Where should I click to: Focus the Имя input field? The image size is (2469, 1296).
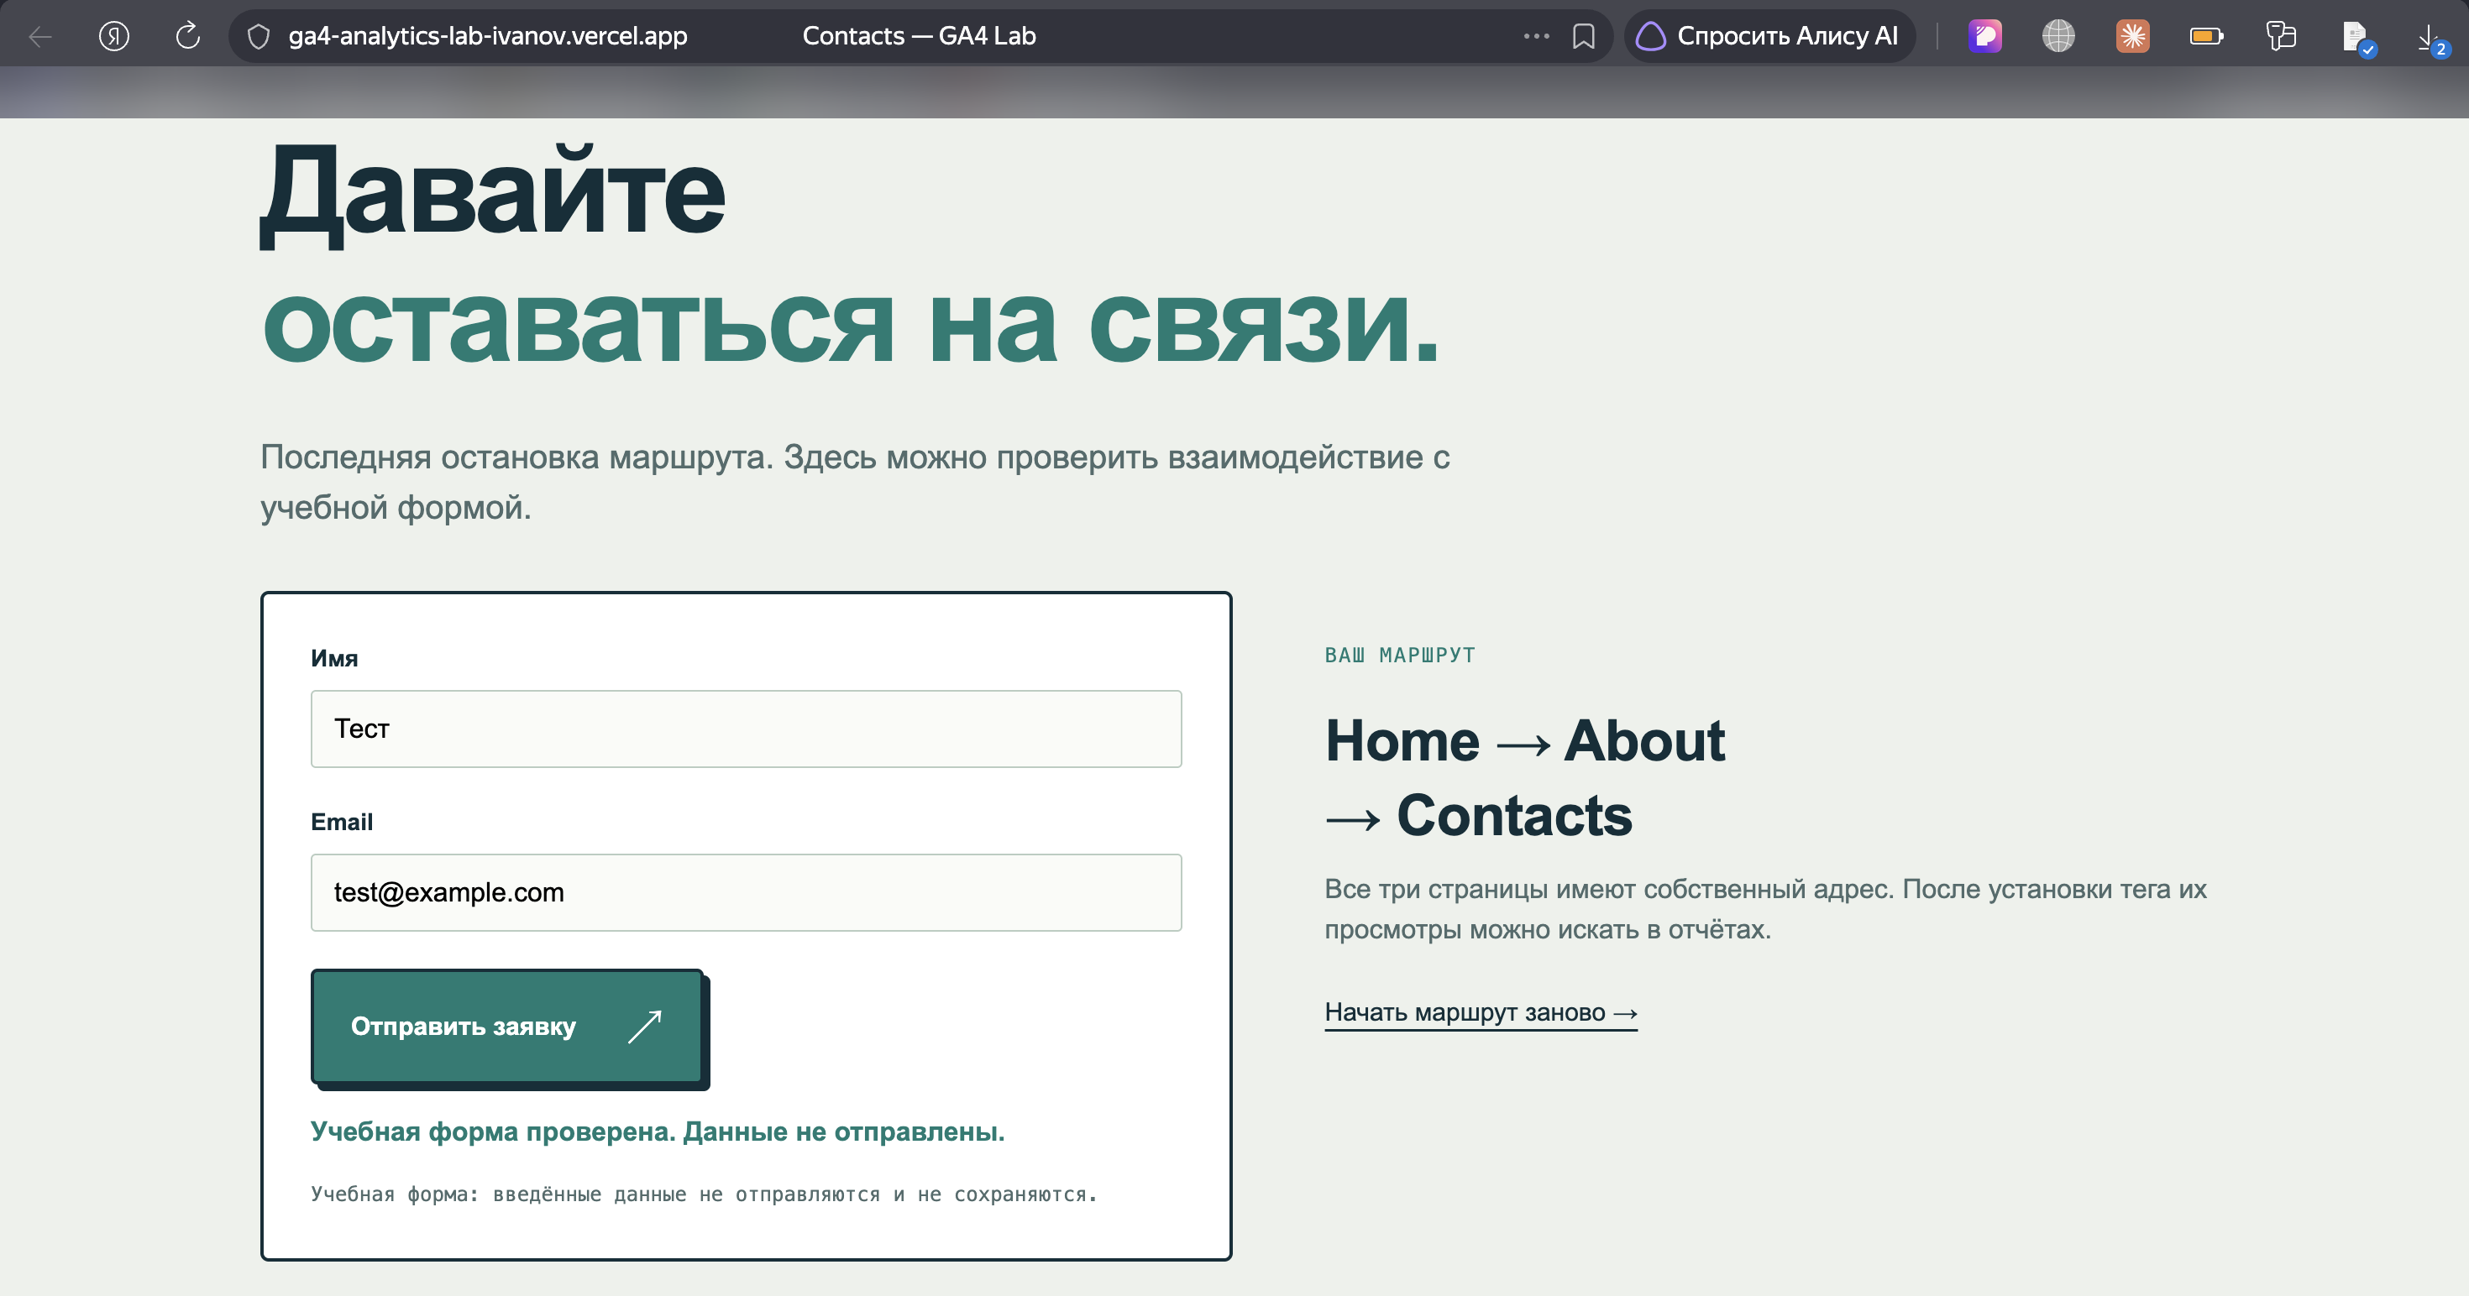(x=746, y=729)
